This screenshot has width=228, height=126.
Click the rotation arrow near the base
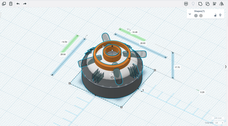point(142,91)
